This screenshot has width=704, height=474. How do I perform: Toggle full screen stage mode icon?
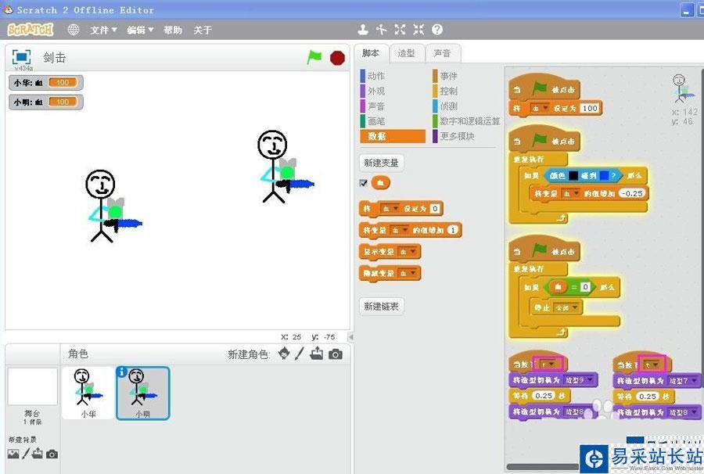(x=21, y=57)
